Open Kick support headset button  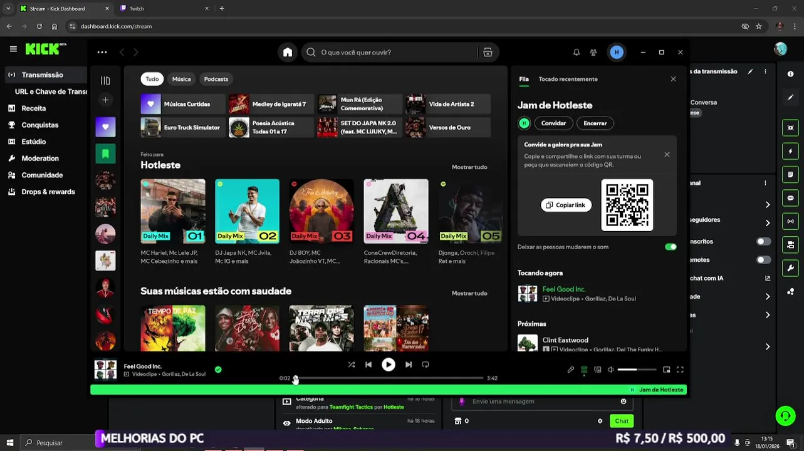(x=785, y=415)
